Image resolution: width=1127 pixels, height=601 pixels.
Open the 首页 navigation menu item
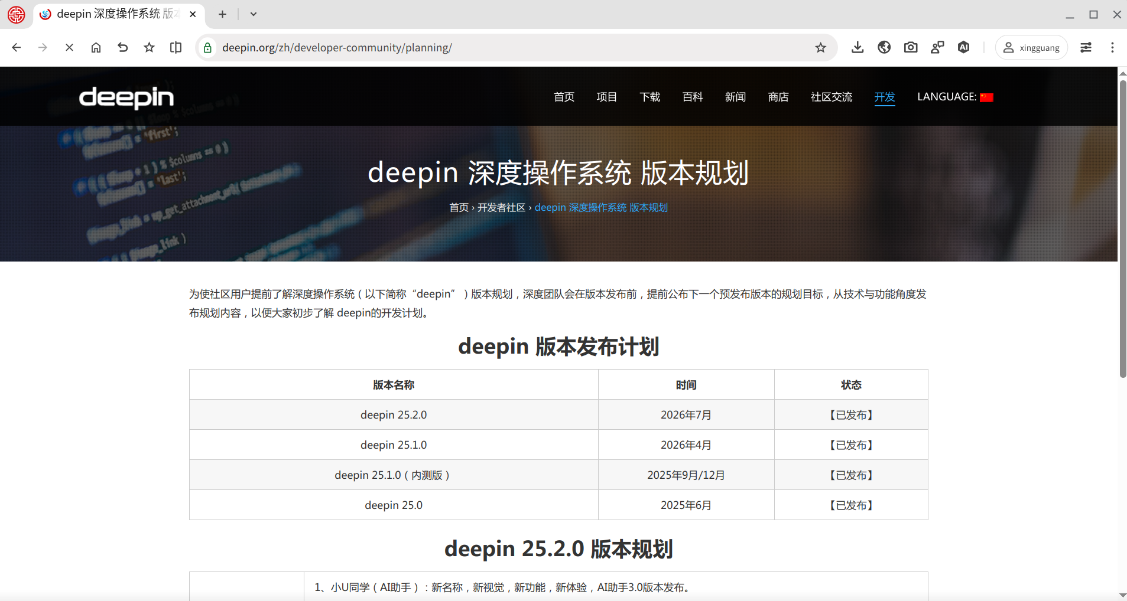pos(564,97)
